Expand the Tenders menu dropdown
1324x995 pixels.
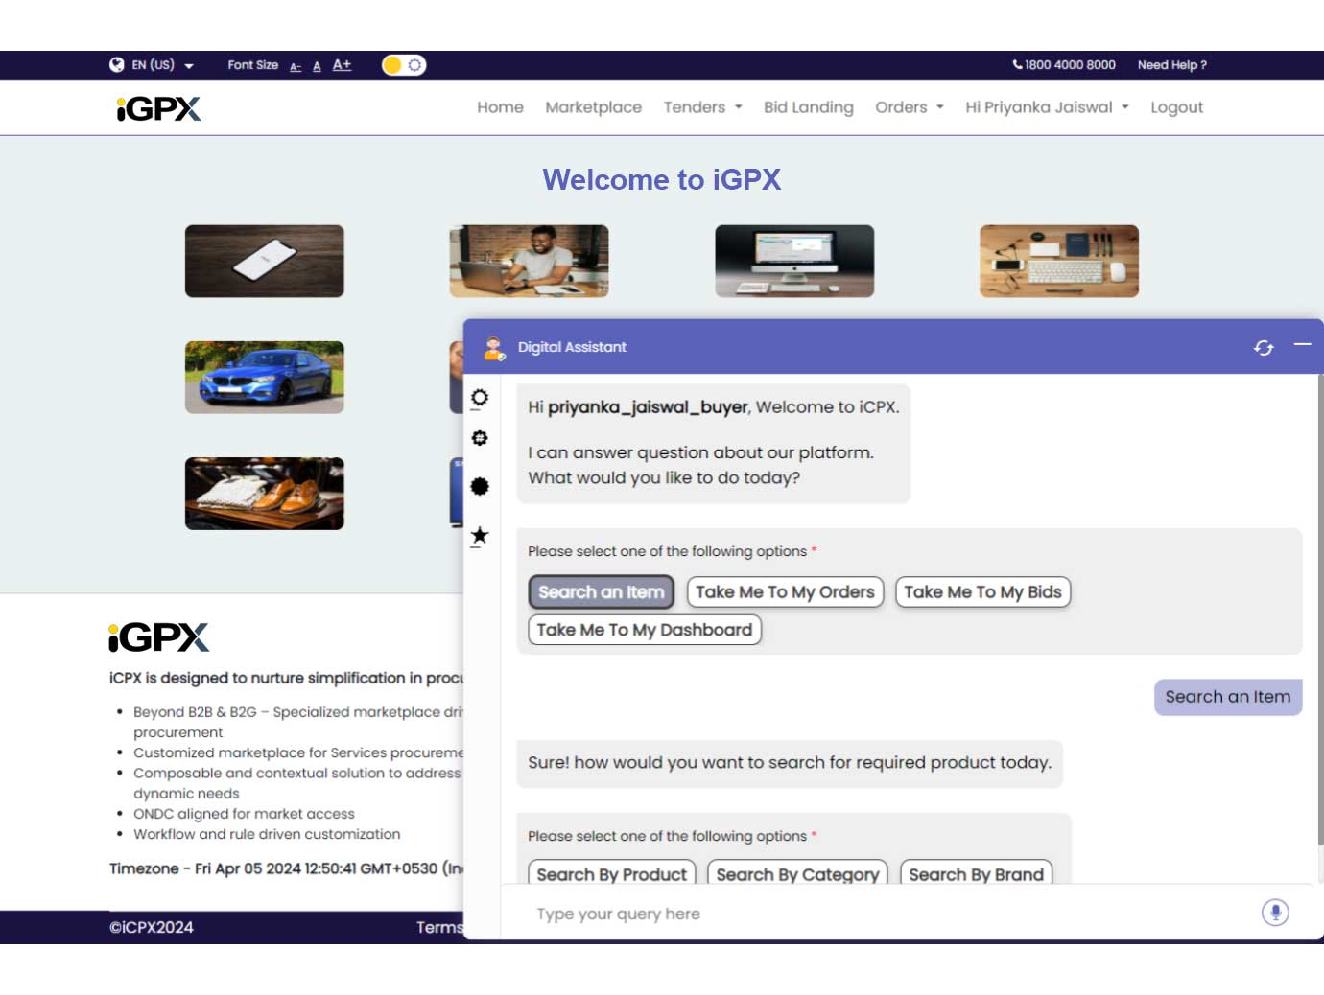click(702, 107)
